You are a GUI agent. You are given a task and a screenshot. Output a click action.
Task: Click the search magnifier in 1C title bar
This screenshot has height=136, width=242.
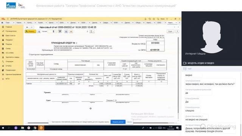(158, 19)
